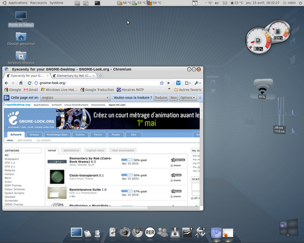Select the 'alphabetical' sorting tab
The image size is (304, 243).
[71, 150]
